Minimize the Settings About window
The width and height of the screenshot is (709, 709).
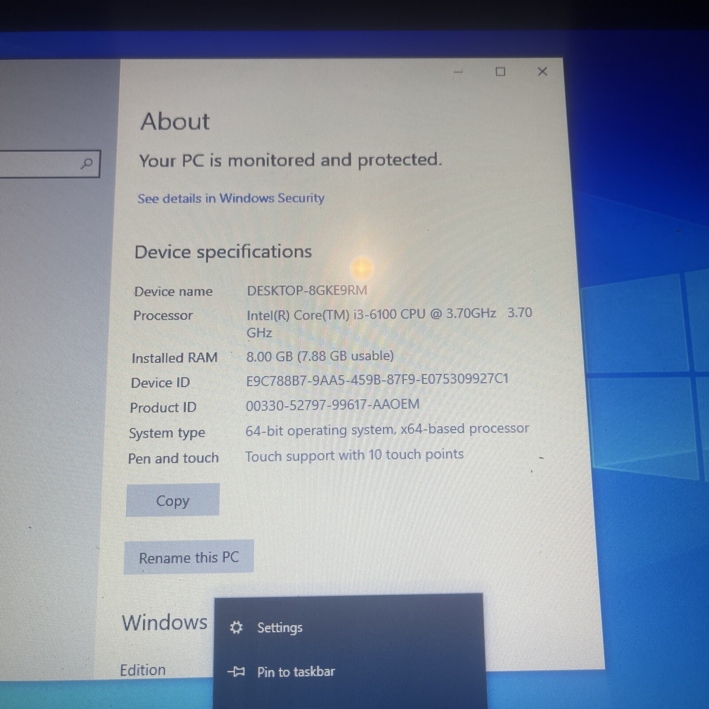tap(458, 72)
